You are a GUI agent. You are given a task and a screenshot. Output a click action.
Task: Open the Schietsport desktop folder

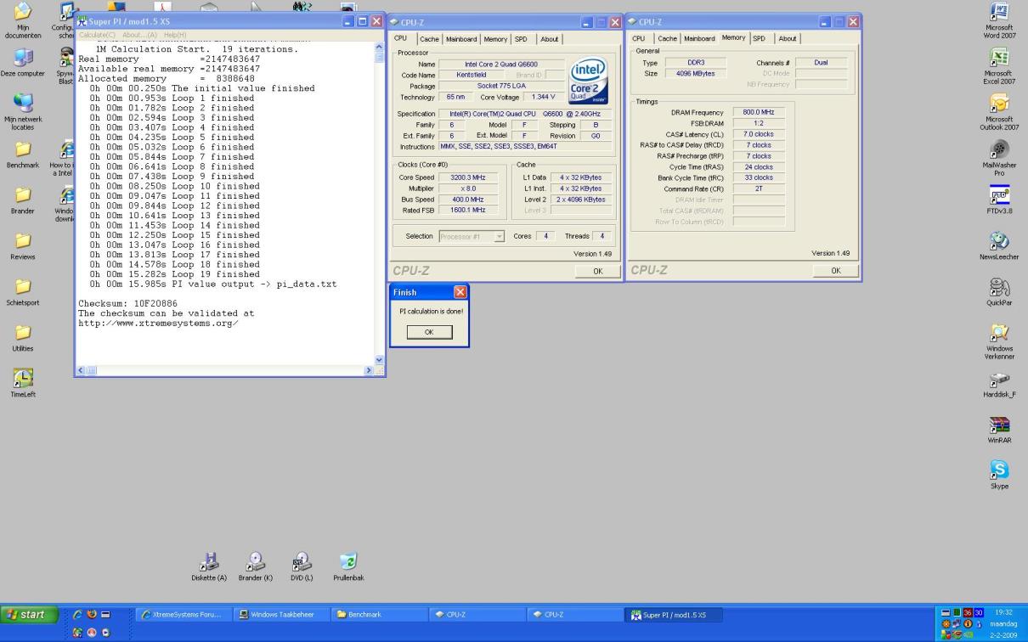pyautogui.click(x=22, y=291)
